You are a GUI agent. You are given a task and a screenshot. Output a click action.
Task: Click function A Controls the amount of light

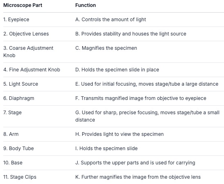(x=111, y=20)
